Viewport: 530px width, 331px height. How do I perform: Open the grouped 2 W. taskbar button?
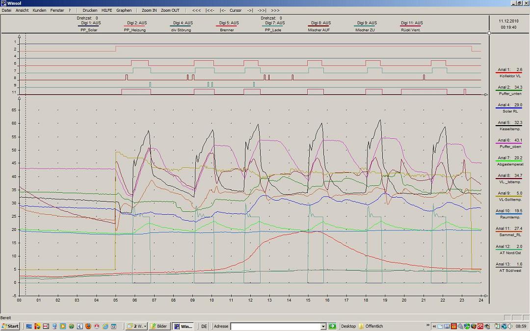(136, 326)
